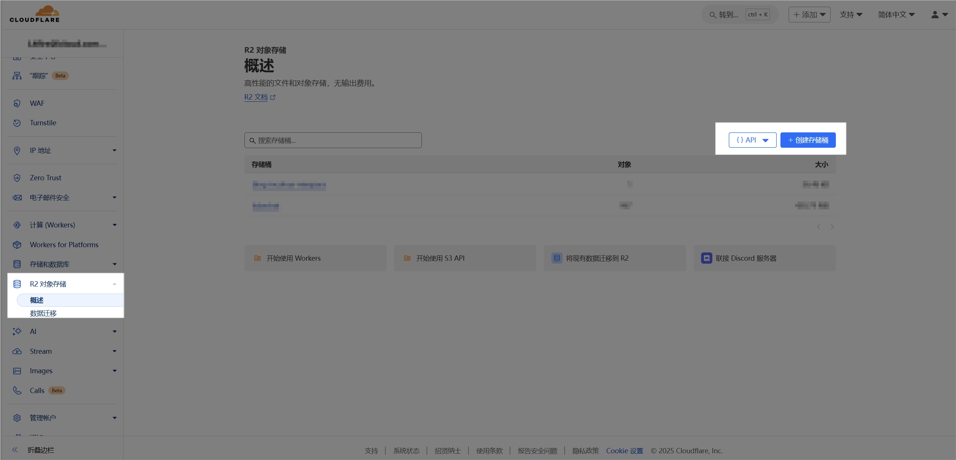Select 概述 under R2 对象存储
956x460 pixels.
click(x=70, y=300)
